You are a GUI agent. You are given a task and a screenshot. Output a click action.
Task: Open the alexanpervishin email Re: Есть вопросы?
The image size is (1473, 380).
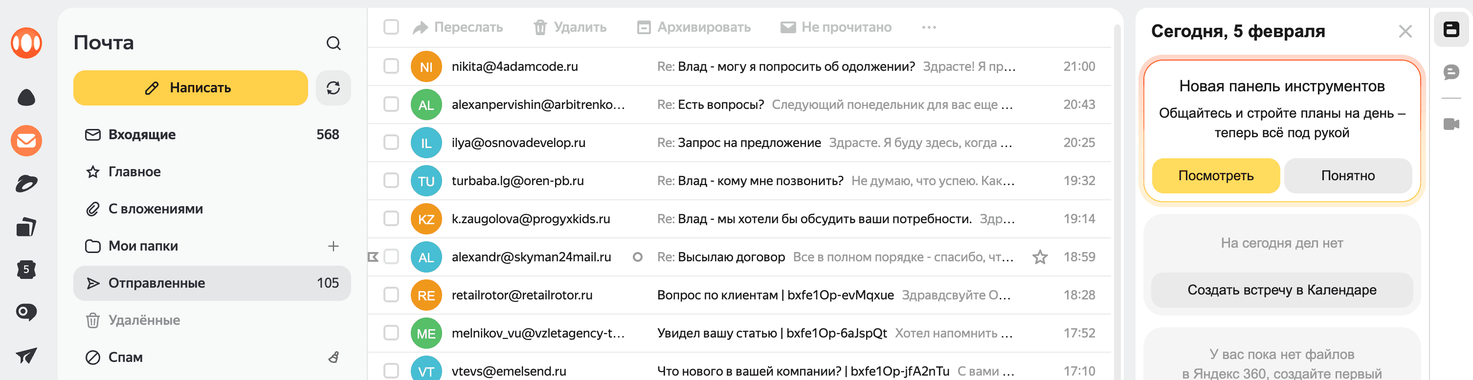(x=739, y=105)
